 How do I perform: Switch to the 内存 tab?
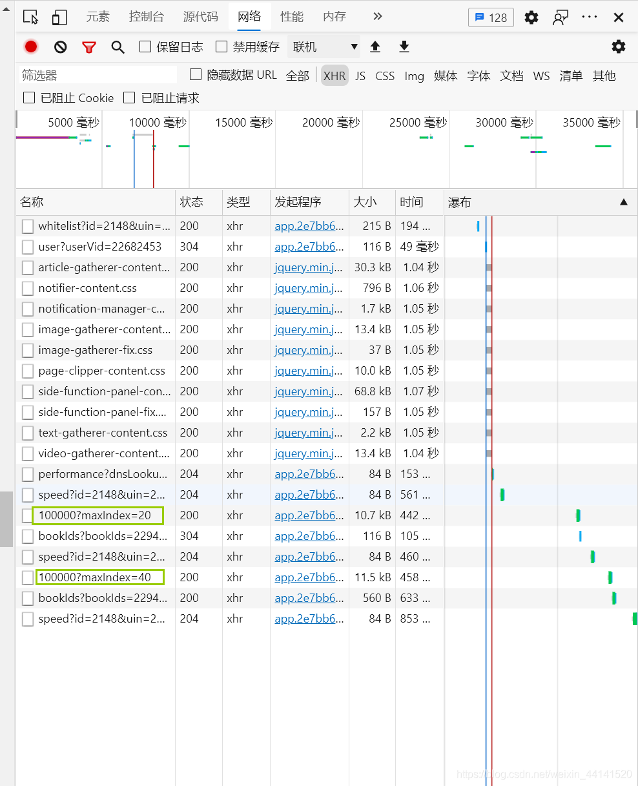[x=334, y=17]
